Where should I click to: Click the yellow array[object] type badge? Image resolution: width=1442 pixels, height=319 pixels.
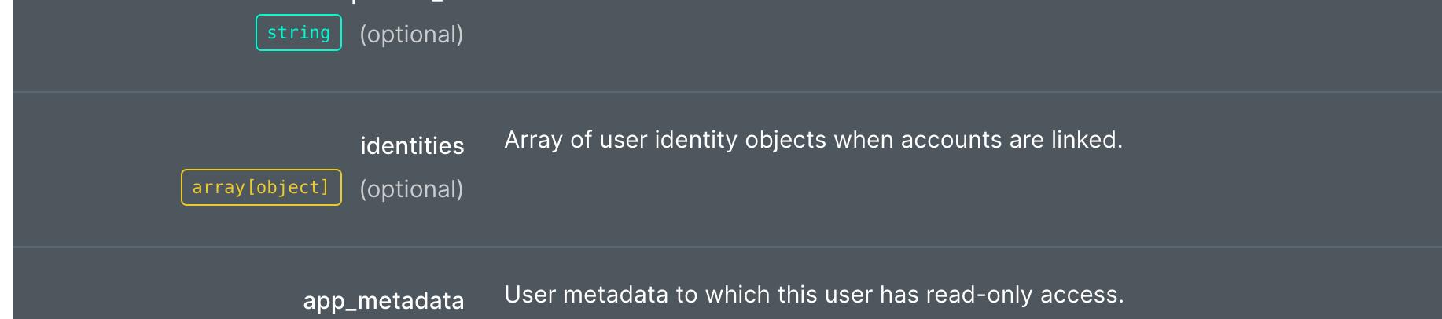tap(261, 188)
